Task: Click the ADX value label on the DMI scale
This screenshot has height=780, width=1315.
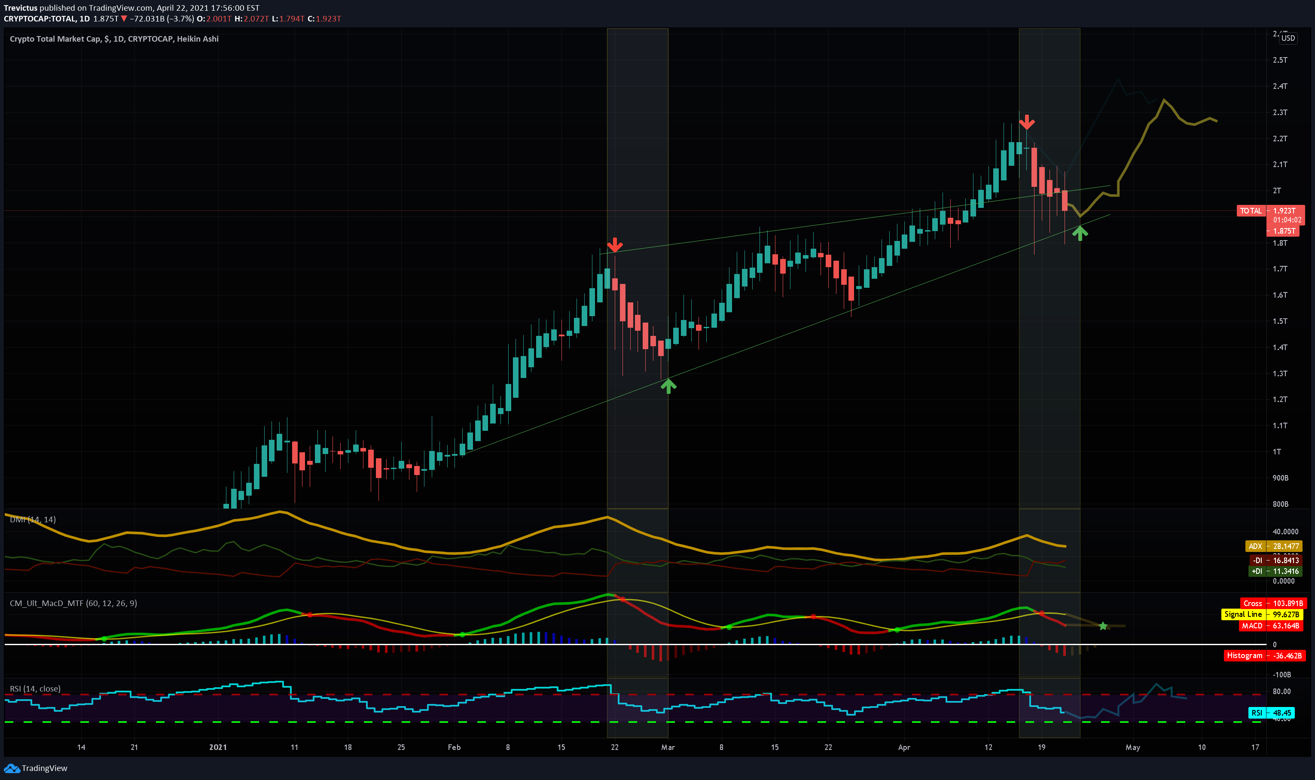Action: click(x=1275, y=546)
